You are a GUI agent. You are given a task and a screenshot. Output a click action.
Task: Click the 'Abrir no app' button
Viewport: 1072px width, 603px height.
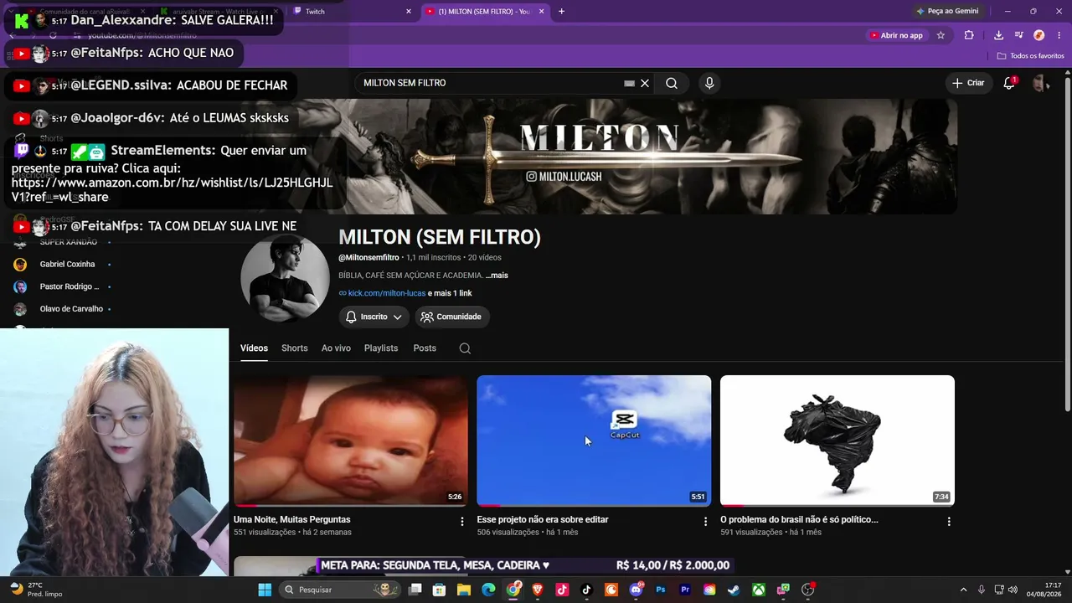[896, 35]
